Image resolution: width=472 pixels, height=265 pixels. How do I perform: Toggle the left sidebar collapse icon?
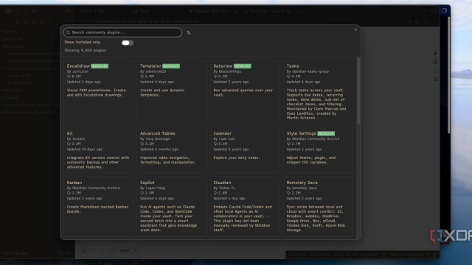pyautogui.click(x=69, y=11)
